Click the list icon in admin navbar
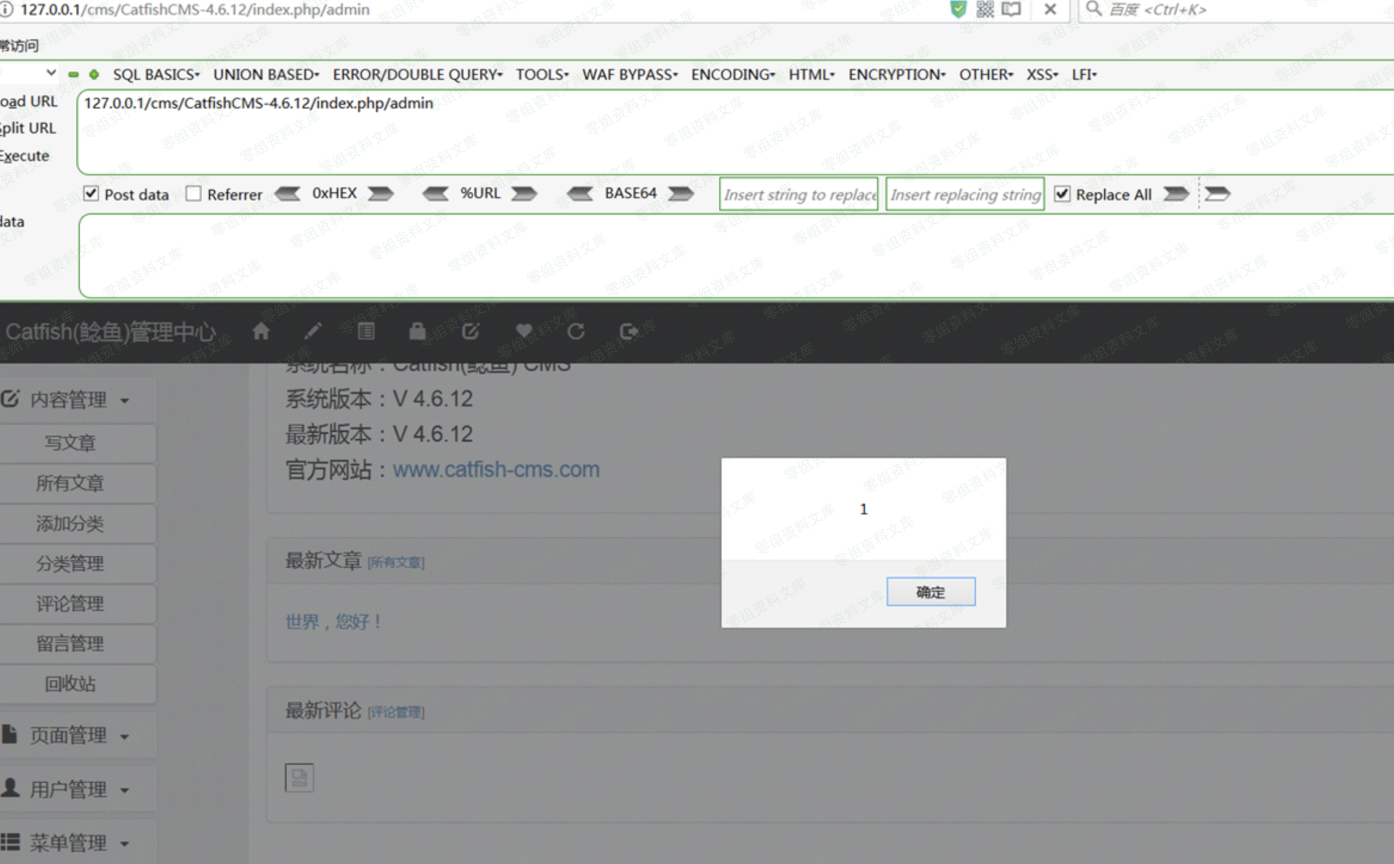 point(366,331)
